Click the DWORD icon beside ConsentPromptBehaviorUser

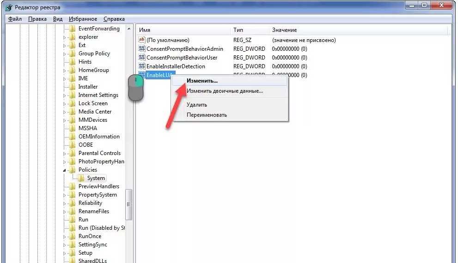click(142, 58)
